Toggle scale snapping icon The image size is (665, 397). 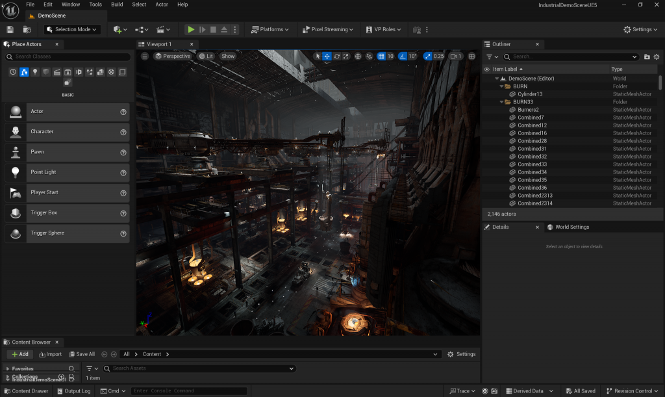[427, 56]
